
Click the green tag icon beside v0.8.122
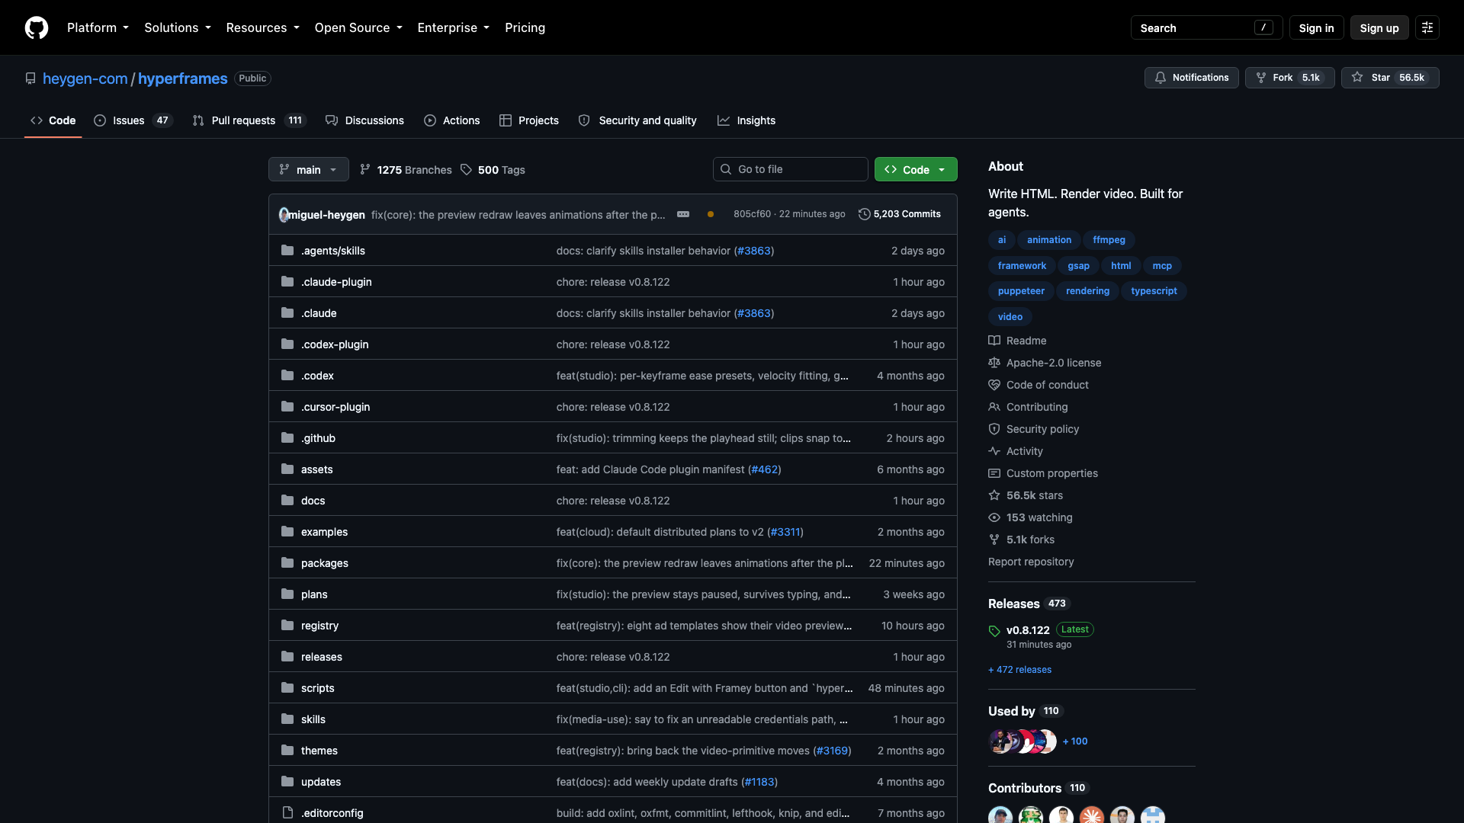994,631
